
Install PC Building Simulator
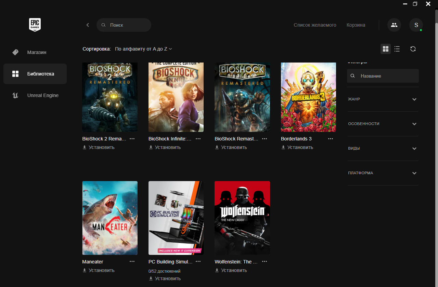[x=165, y=278]
